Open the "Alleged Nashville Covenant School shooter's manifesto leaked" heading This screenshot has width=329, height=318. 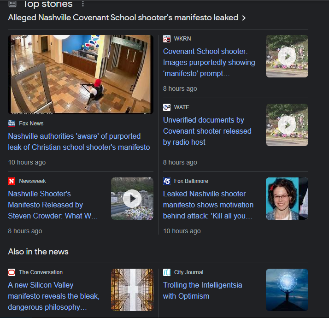click(x=123, y=18)
